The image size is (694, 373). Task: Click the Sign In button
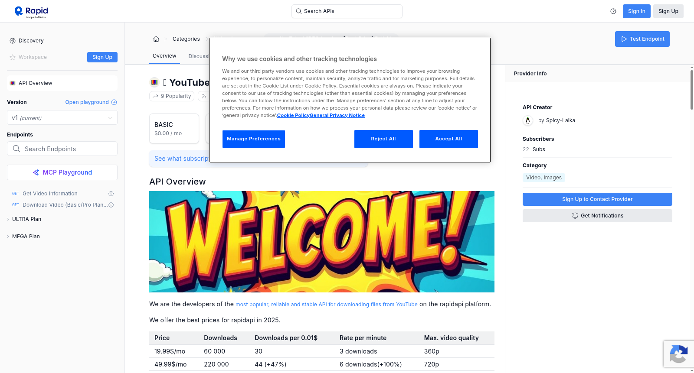click(637, 11)
